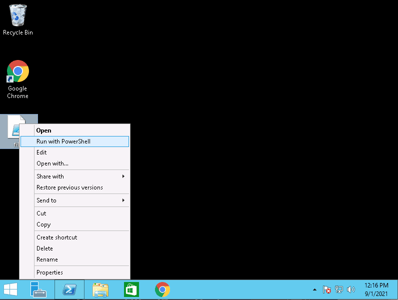This screenshot has width=398, height=300.
Task: Launch Chrome from the taskbar
Action: (x=162, y=289)
